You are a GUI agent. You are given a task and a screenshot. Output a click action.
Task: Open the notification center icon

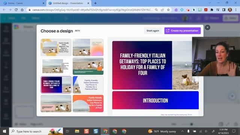(x=234, y=131)
